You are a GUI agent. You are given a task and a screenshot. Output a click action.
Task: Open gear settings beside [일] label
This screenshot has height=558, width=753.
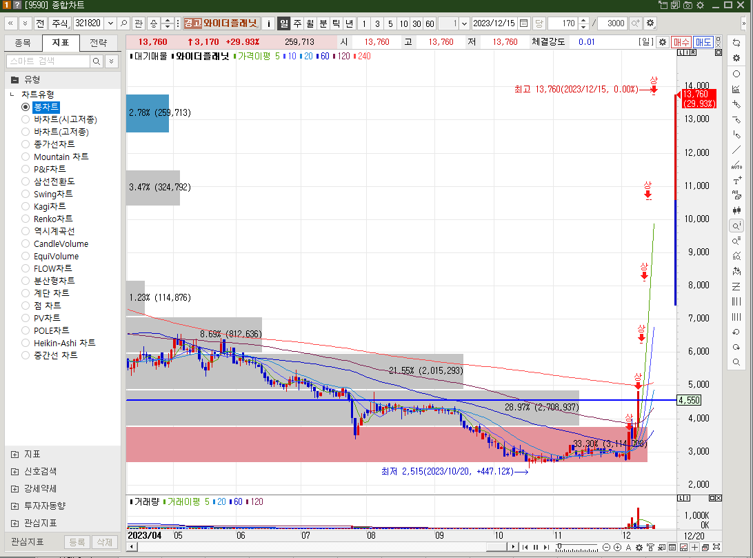pos(663,42)
